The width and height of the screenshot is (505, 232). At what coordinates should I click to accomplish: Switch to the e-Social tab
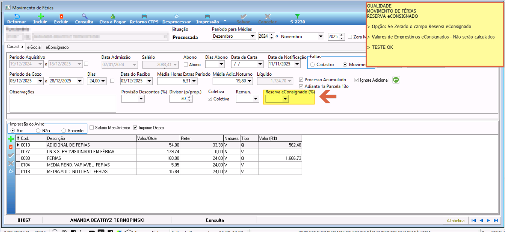[34, 47]
